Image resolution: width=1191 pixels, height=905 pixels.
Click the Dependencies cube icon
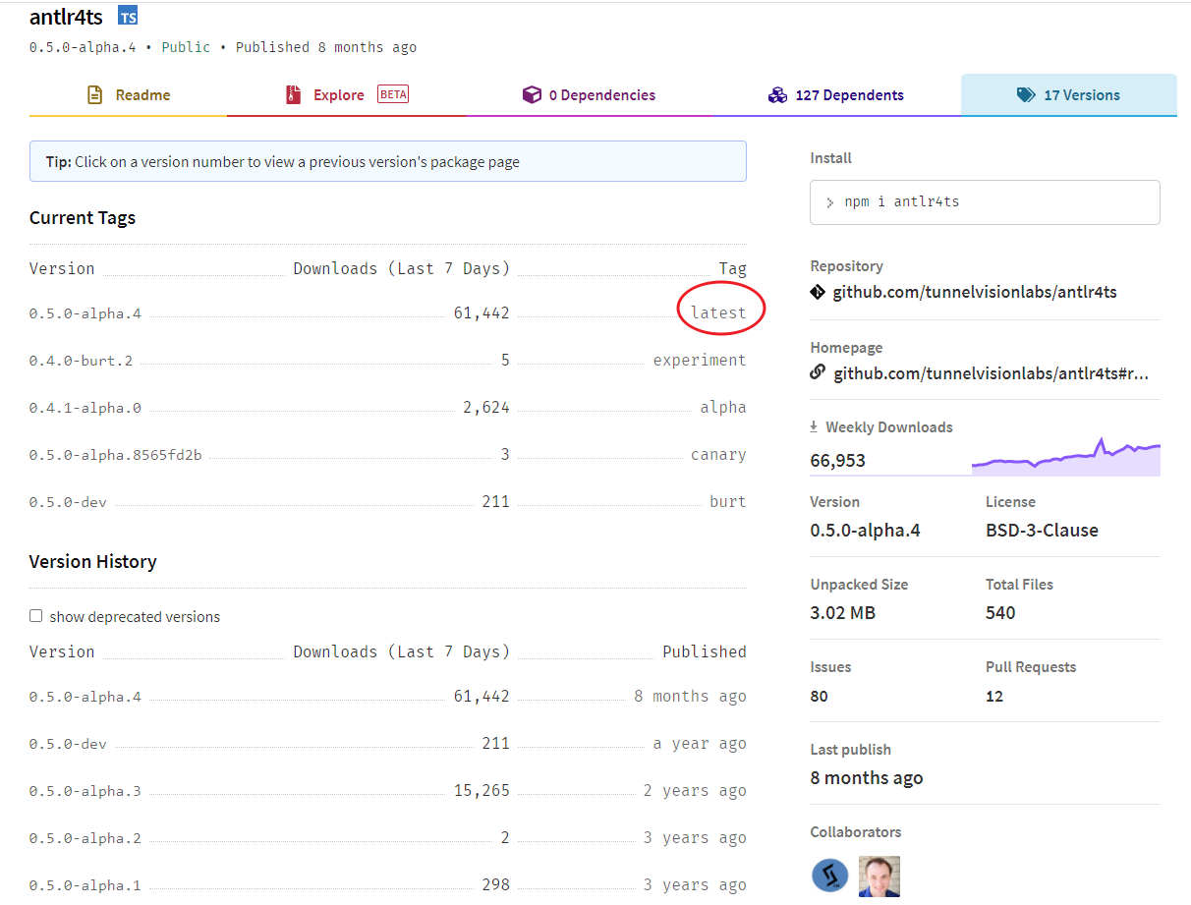(532, 95)
